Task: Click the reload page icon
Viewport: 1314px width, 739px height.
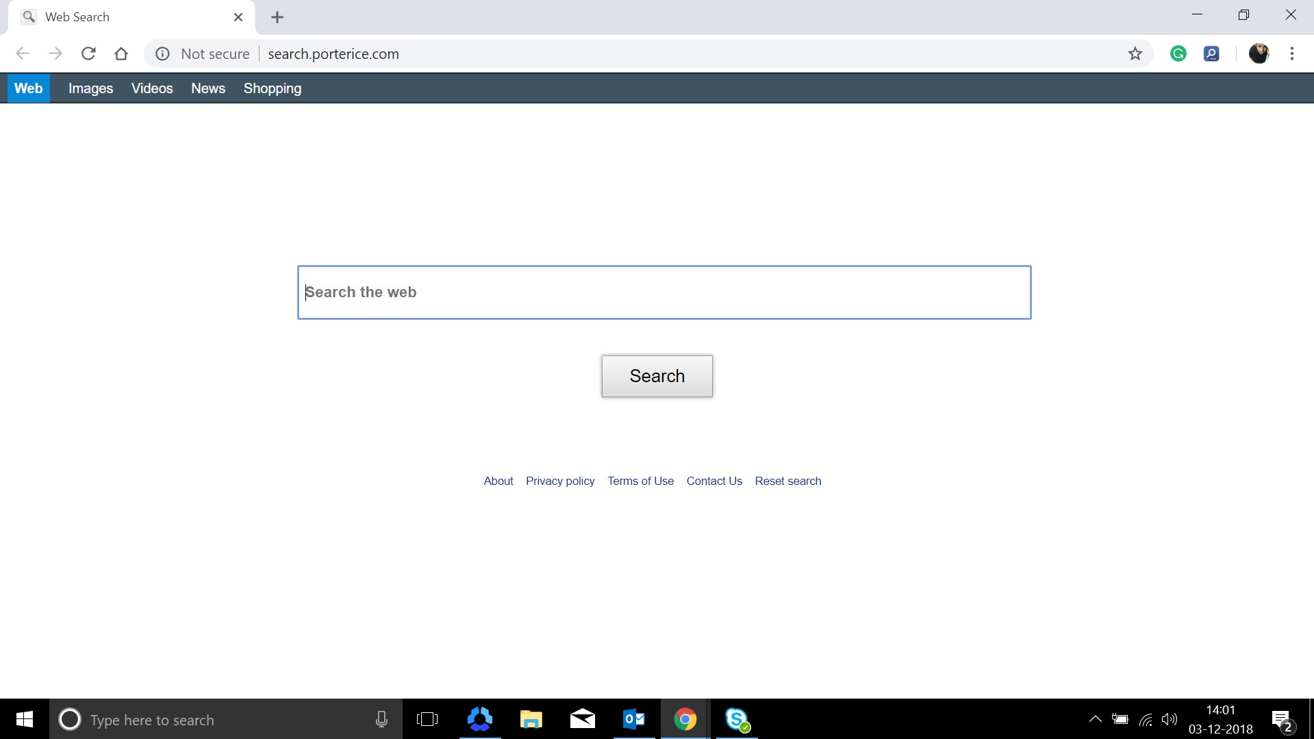Action: click(x=88, y=53)
